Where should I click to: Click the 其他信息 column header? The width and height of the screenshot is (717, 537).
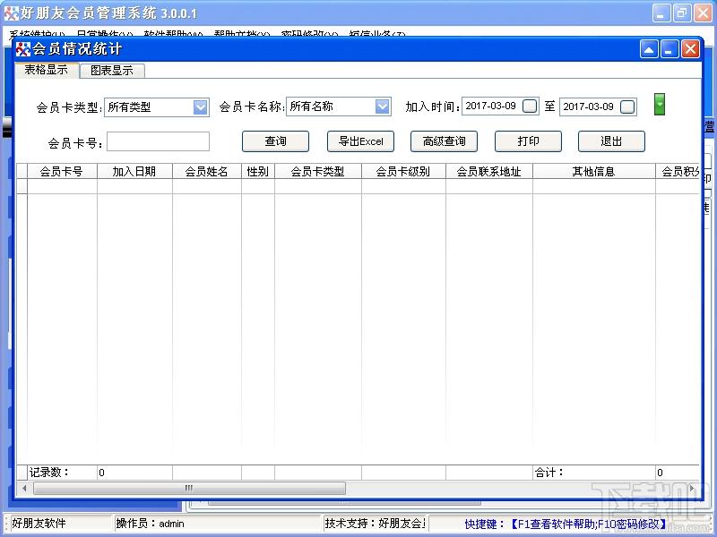tap(593, 171)
